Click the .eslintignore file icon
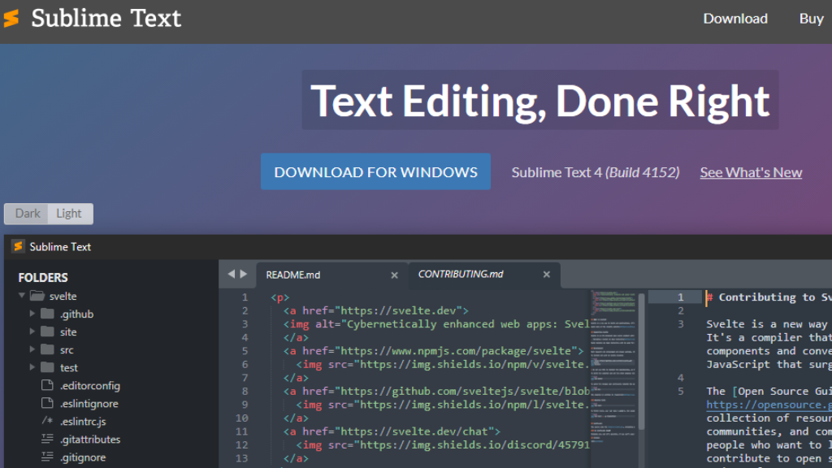 (47, 403)
